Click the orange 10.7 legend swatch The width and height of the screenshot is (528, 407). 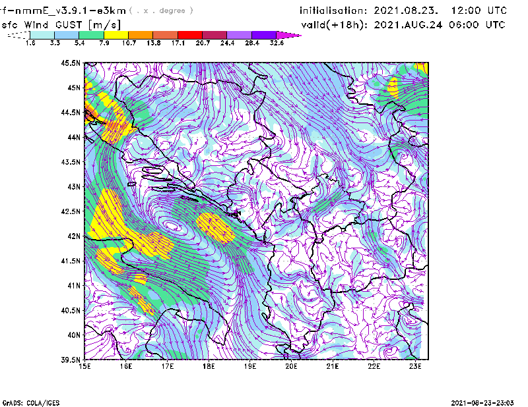pos(141,35)
